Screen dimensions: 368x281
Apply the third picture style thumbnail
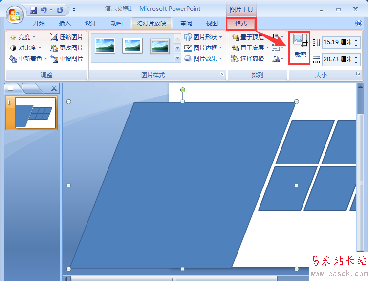tap(160, 46)
